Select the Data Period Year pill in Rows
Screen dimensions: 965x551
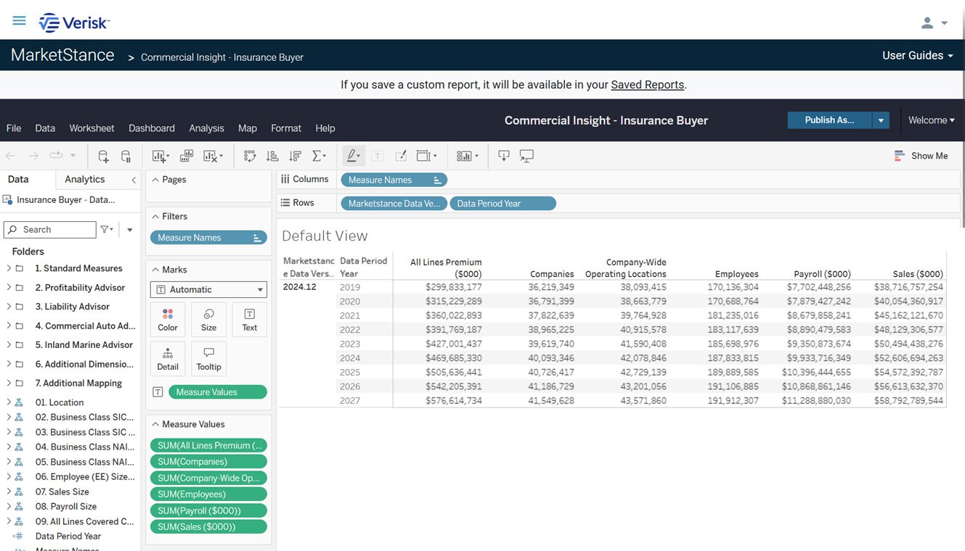[x=502, y=204]
